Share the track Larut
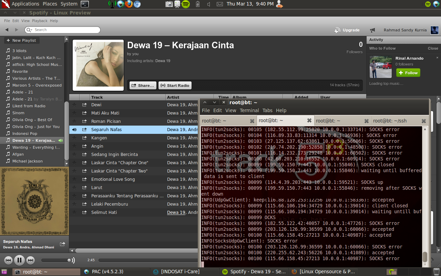Viewport: 441px width, 276px height. [84, 188]
